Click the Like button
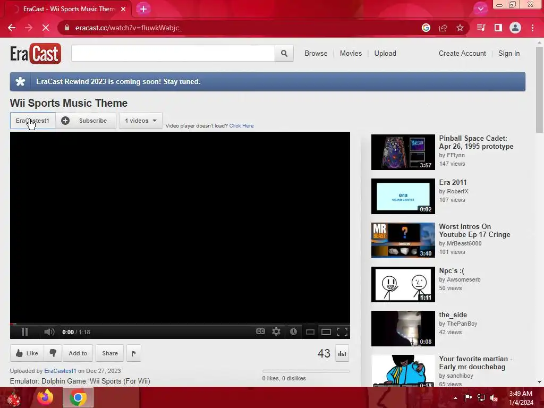Image resolution: width=544 pixels, height=408 pixels. pyautogui.click(x=27, y=353)
